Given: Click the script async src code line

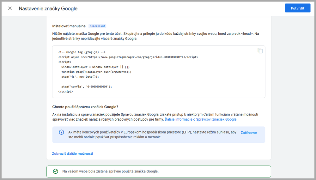Looking at the screenshot, I should 128,57.
